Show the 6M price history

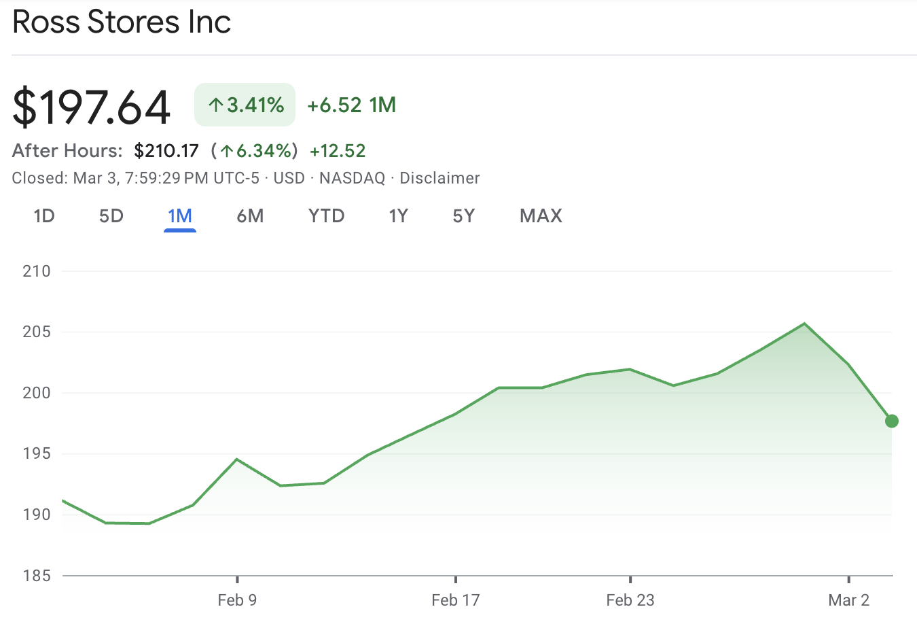click(250, 216)
